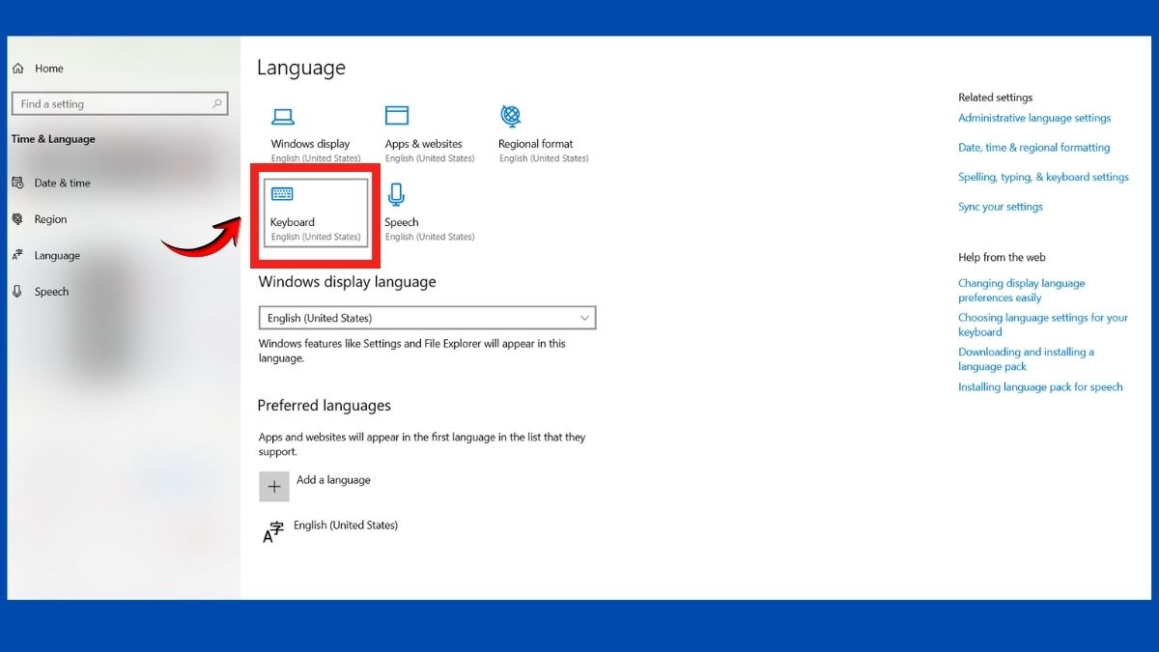Click the Date & time calendar icon
The height and width of the screenshot is (652, 1159).
pyautogui.click(x=17, y=183)
